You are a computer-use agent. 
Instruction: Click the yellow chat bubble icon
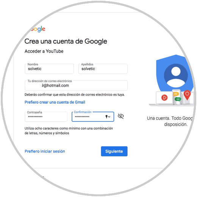click(x=176, y=94)
